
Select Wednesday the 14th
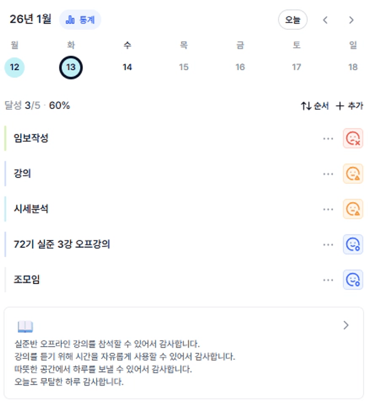[x=127, y=68]
